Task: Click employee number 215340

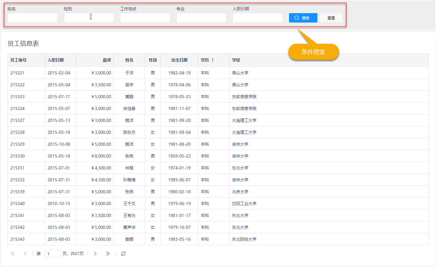Action: point(18,204)
